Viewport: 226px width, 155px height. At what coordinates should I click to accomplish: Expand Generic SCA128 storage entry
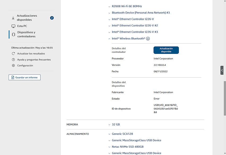click(122, 134)
